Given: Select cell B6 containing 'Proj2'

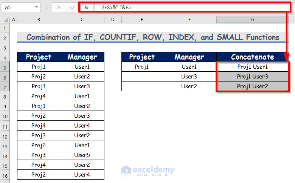Looking at the screenshot, I should click(x=39, y=76).
